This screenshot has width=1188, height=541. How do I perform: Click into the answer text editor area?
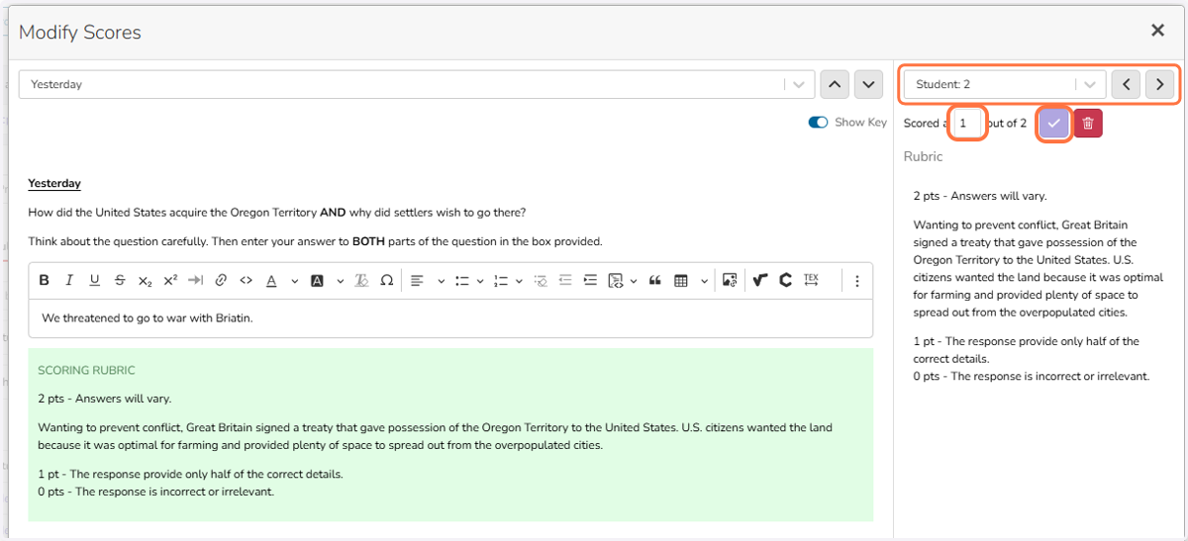pos(450,318)
